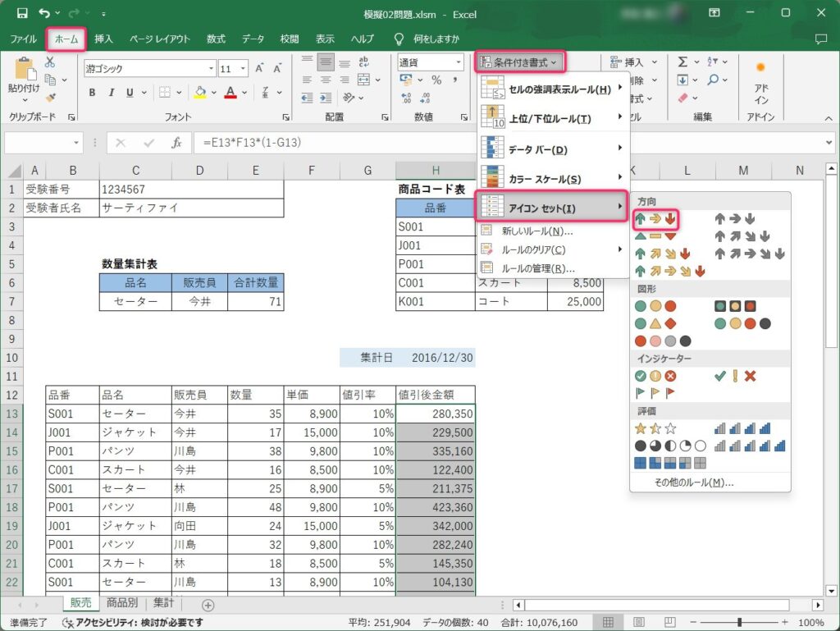Click その他のルール at bottom of icon sets
The height and width of the screenshot is (631, 840).
tap(693, 482)
